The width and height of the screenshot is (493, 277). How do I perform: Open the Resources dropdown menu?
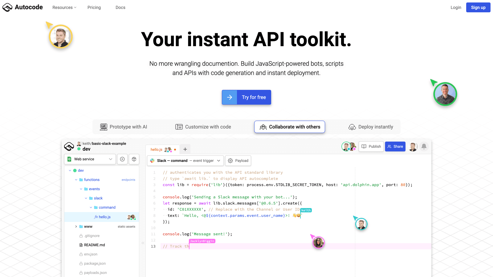[x=64, y=7]
